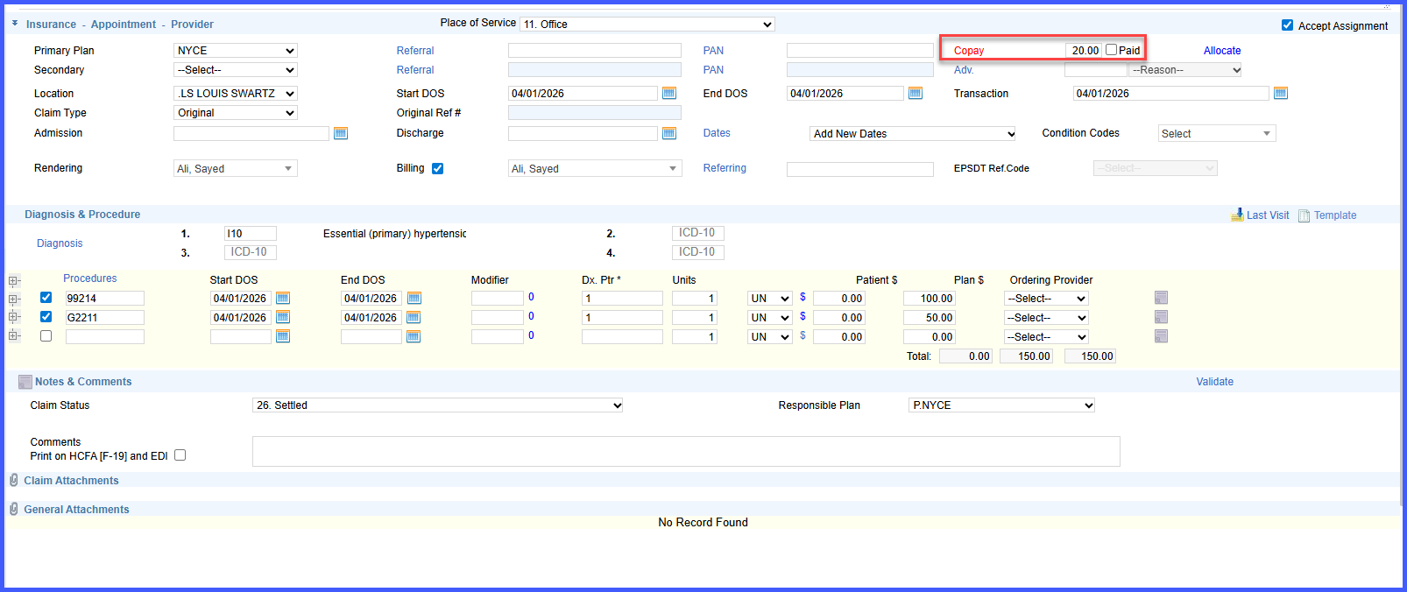Click the Last Visit icon
The image size is (1407, 592).
tap(1237, 215)
